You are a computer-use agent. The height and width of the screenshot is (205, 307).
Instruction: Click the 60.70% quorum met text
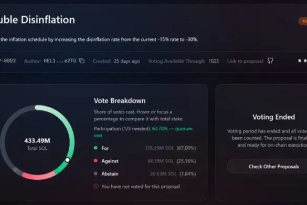tap(143, 132)
